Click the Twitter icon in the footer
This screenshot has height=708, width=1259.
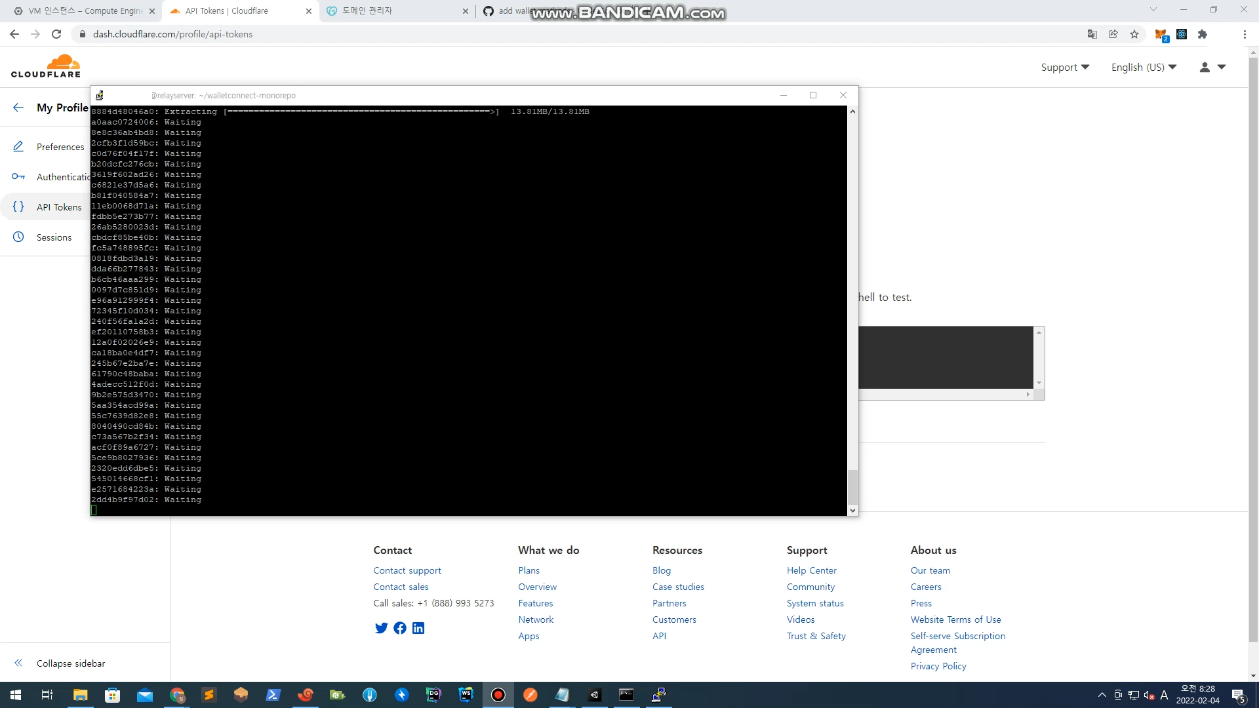pyautogui.click(x=381, y=628)
